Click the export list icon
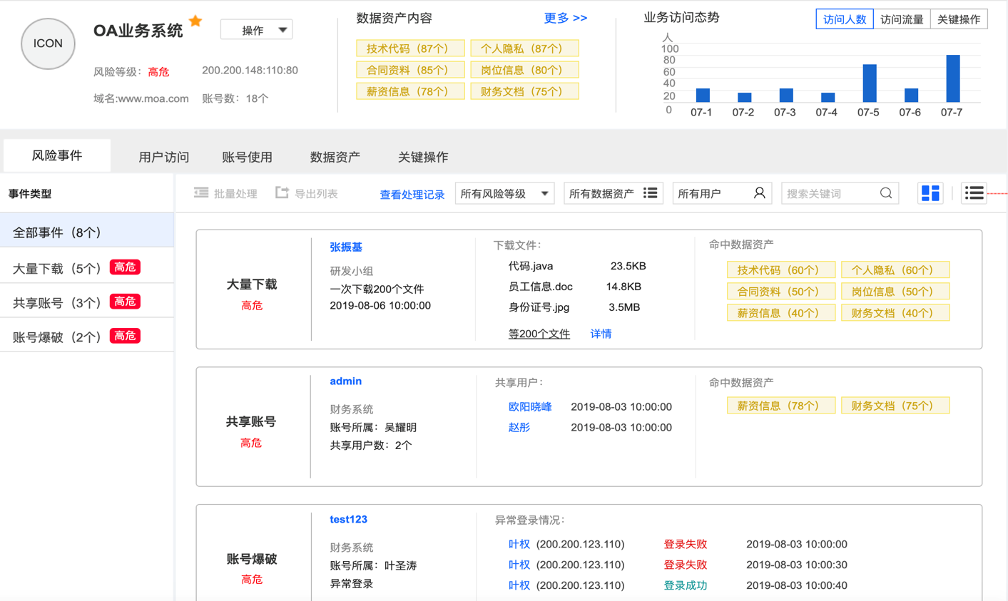Screen dimensions: 1008x601 (282, 193)
